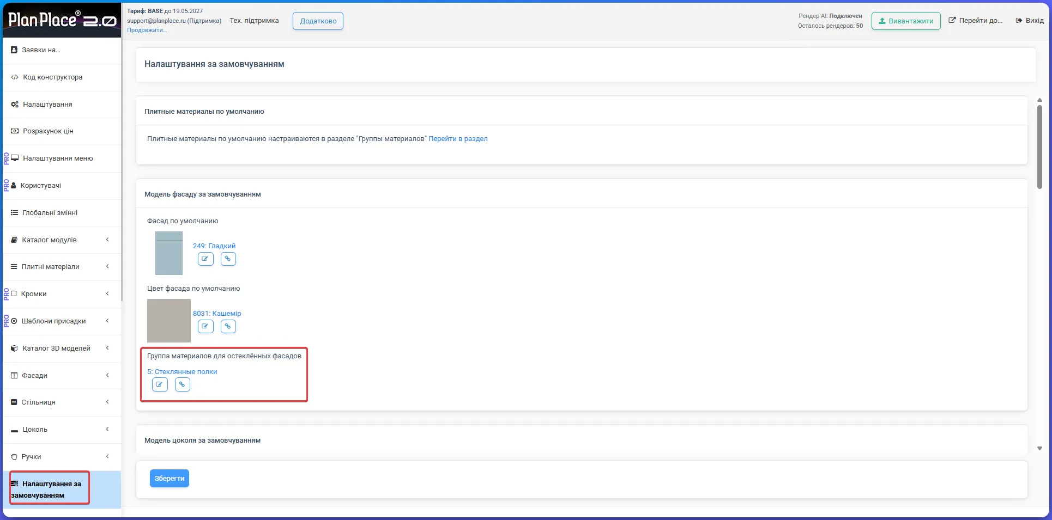1052x520 pixels.
Task: Open the 8031: Кашемір color link
Action: (217, 314)
